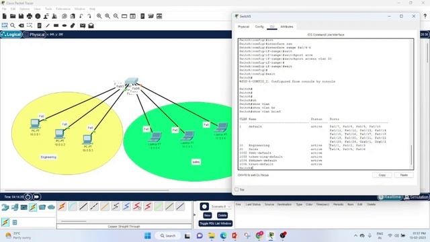Pick the Draw Ellipse tool
Viewport: 430px width, 242px height.
64,26
